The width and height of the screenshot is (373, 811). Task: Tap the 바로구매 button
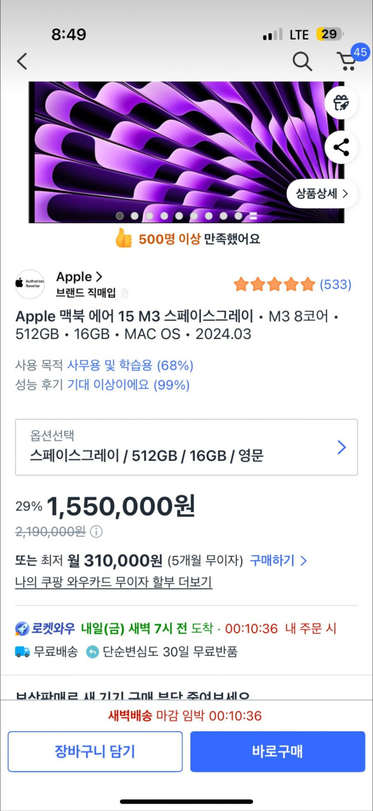point(277,752)
